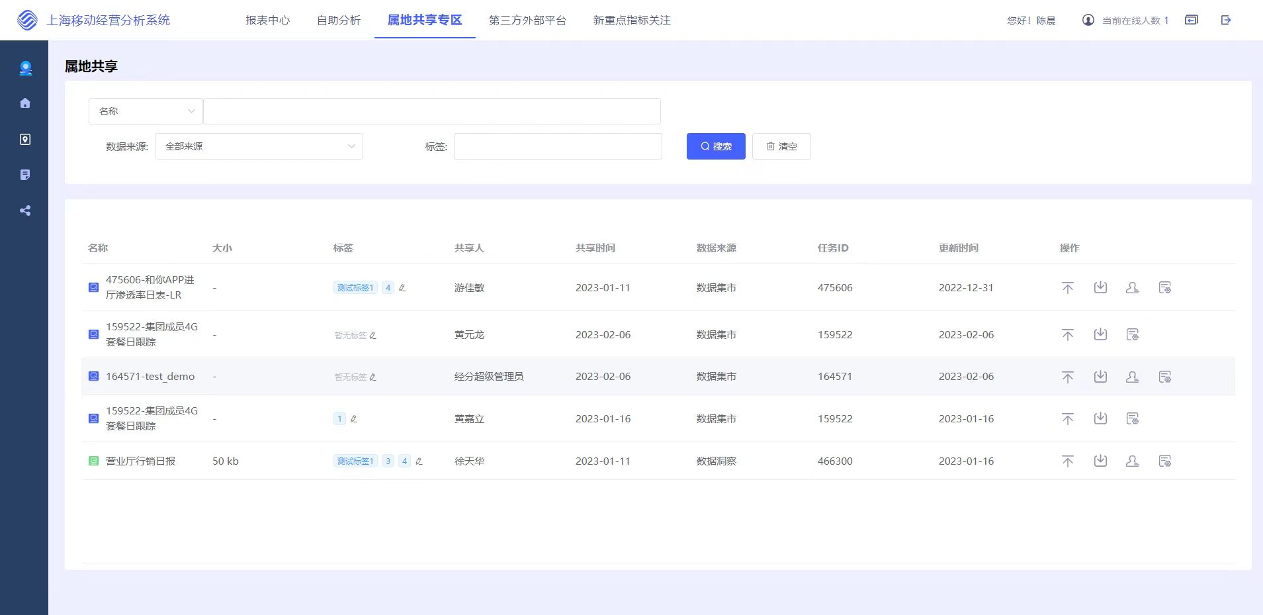Edit tags of 营业厅行销日报 row
Image resolution: width=1263 pixels, height=615 pixels.
[419, 461]
